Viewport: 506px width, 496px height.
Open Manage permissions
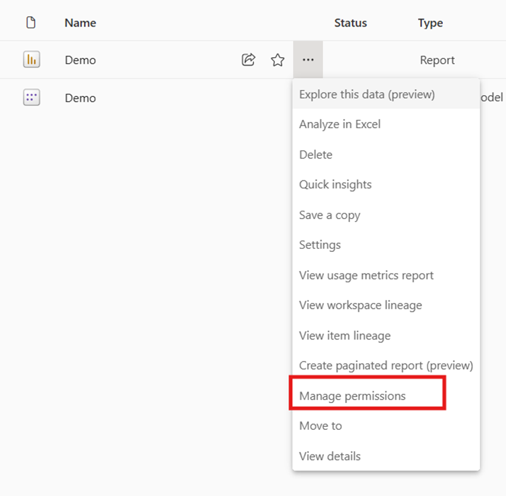pos(386,395)
